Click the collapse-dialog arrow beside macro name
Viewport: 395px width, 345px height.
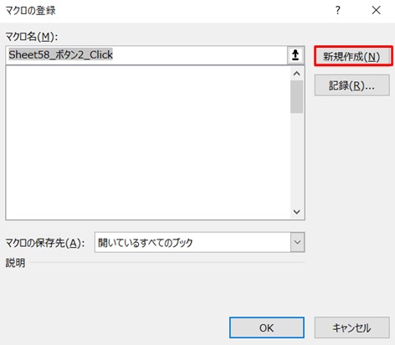coord(295,55)
